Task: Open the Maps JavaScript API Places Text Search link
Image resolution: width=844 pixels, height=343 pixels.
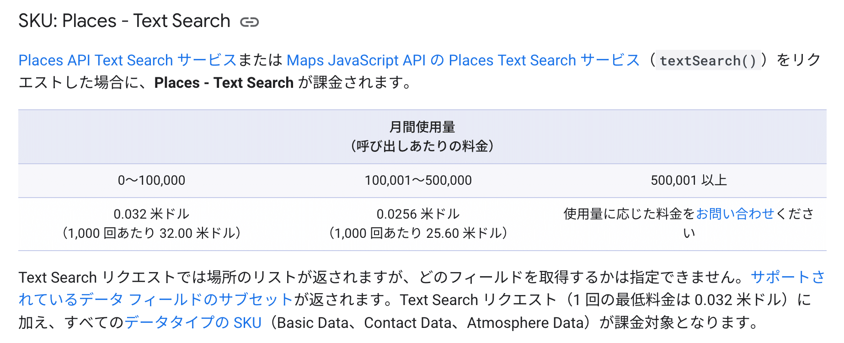Action: (463, 60)
